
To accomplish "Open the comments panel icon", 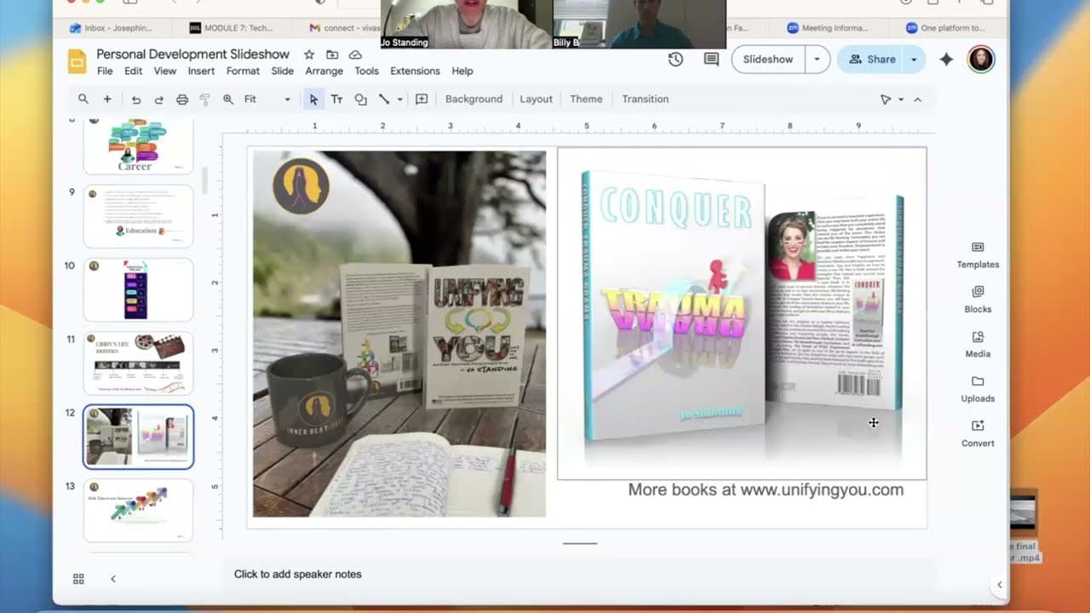I will 711,60.
